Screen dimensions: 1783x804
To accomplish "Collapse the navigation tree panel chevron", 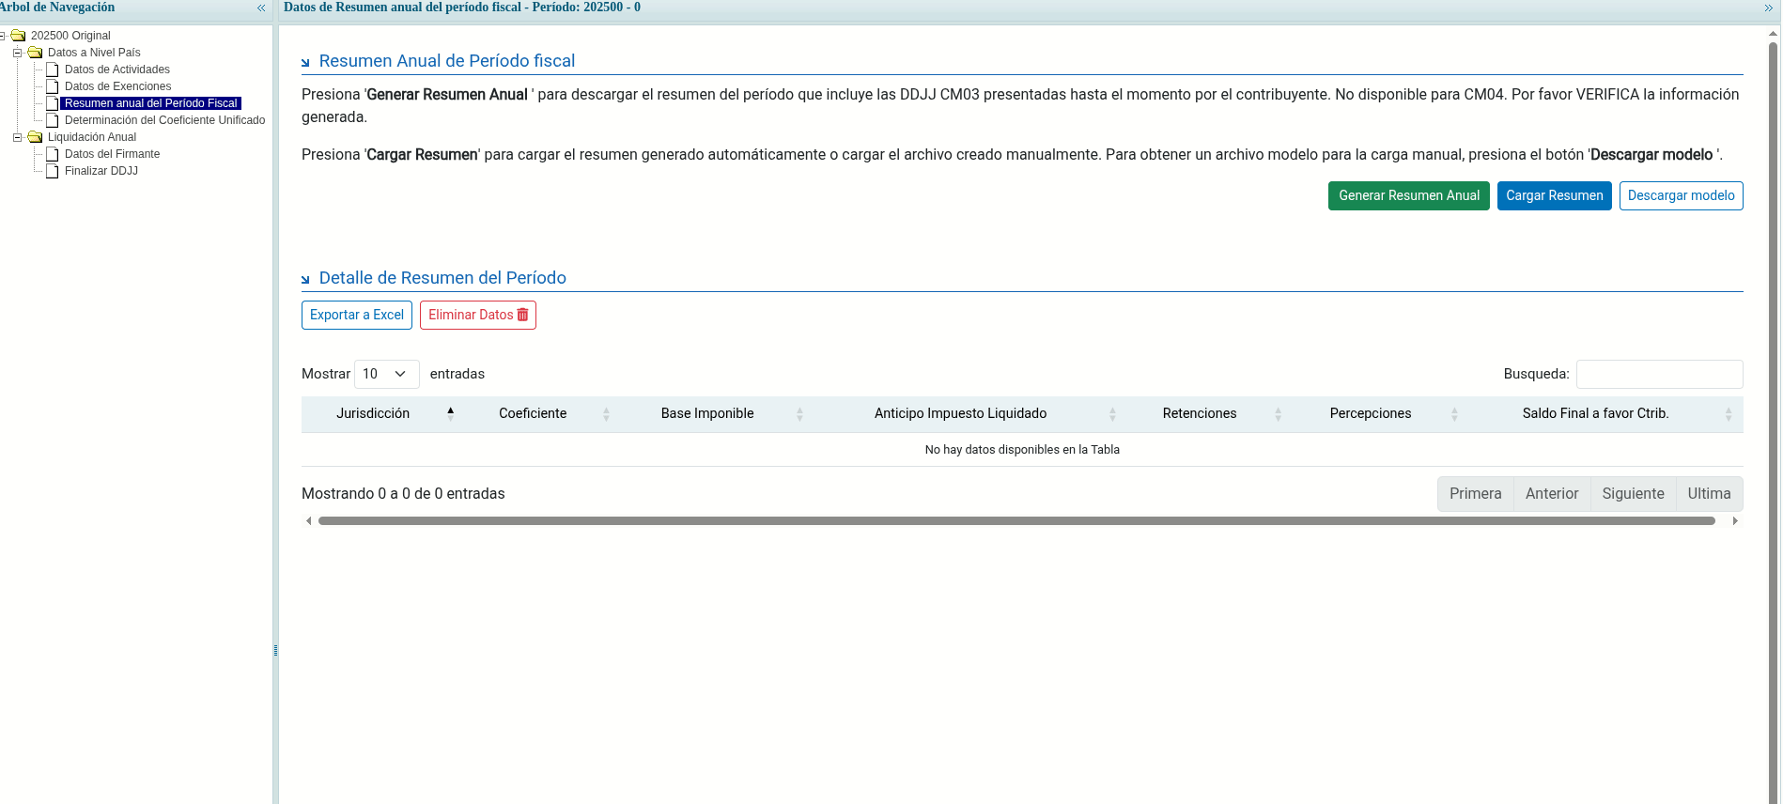I will coord(261,8).
